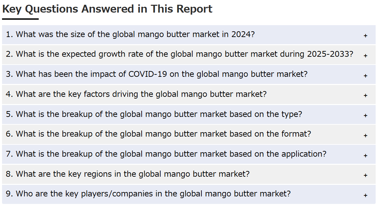The image size is (377, 209).
Task: Open plus icon for key players question
Action: [x=365, y=195]
